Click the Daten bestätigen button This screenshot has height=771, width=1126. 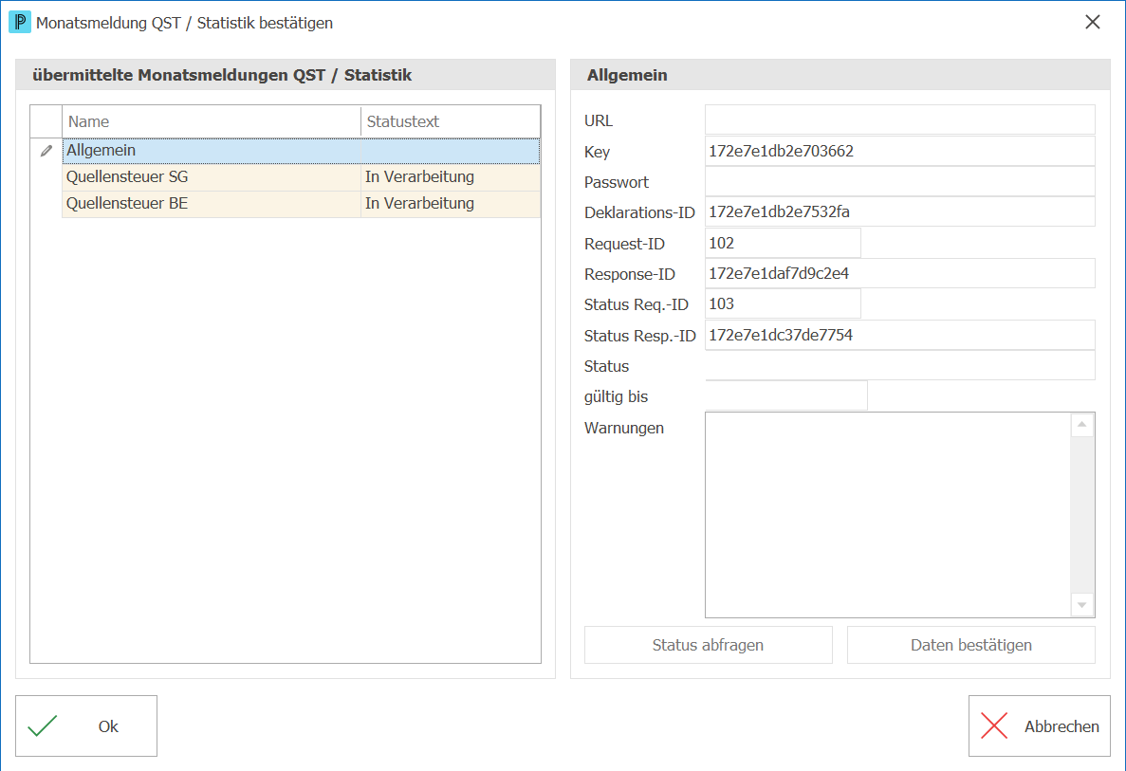point(970,645)
